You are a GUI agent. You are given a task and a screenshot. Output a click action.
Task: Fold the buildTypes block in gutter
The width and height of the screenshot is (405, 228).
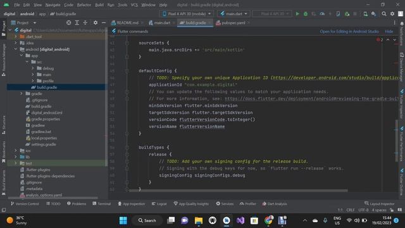pyautogui.click(x=127, y=148)
